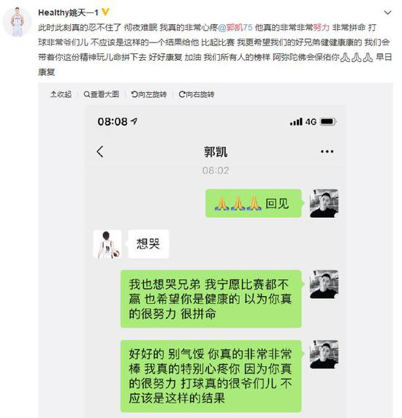
Task: Tap the 郭凯 chat title
Action: pos(216,152)
